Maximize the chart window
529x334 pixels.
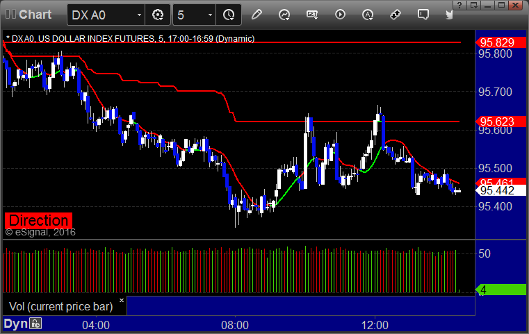point(501,5)
